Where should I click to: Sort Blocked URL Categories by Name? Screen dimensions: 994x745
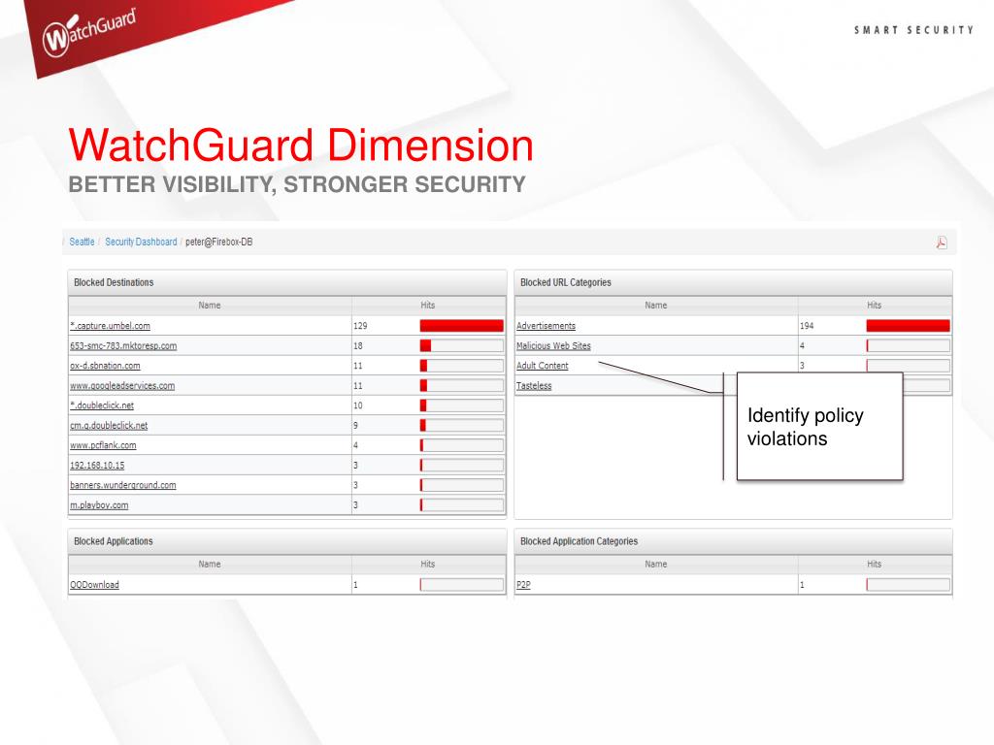656,306
